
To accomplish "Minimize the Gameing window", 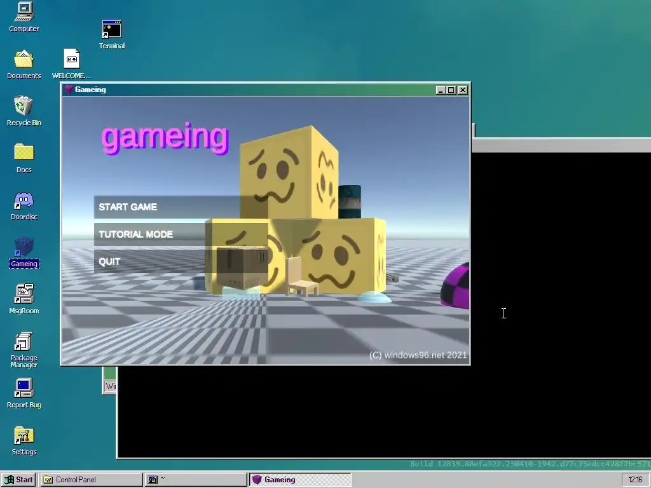I will (441, 90).
